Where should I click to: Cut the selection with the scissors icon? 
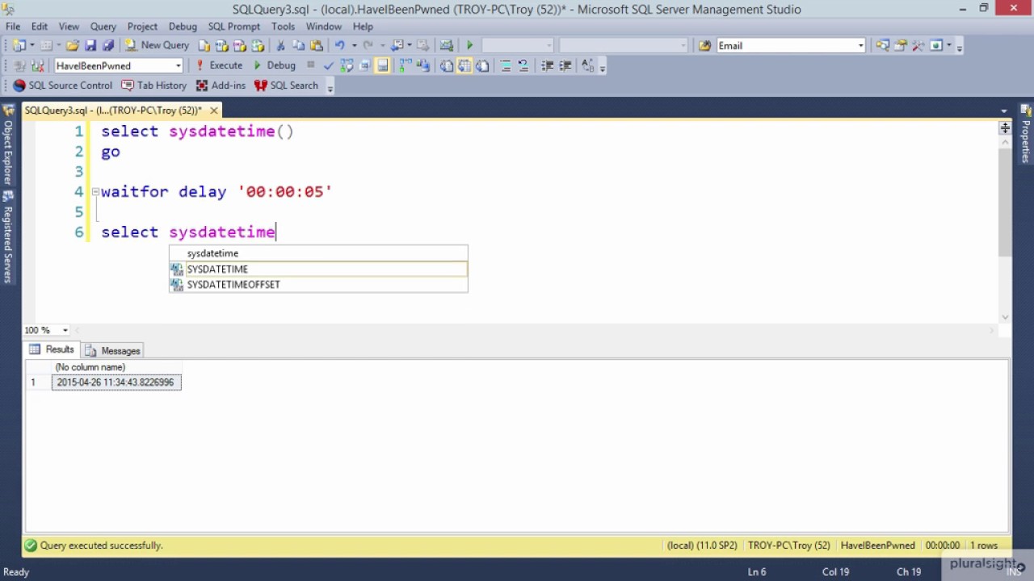[281, 46]
